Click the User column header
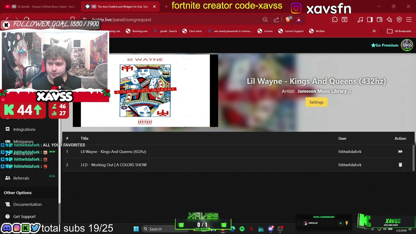 pos(342,138)
